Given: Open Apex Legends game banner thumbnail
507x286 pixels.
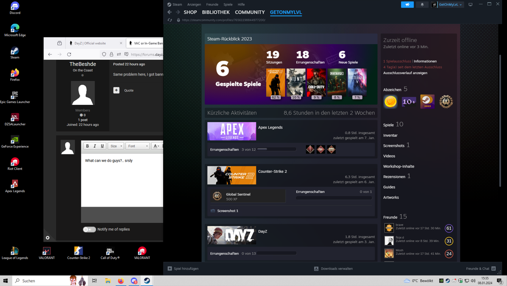Looking at the screenshot, I should pyautogui.click(x=231, y=131).
